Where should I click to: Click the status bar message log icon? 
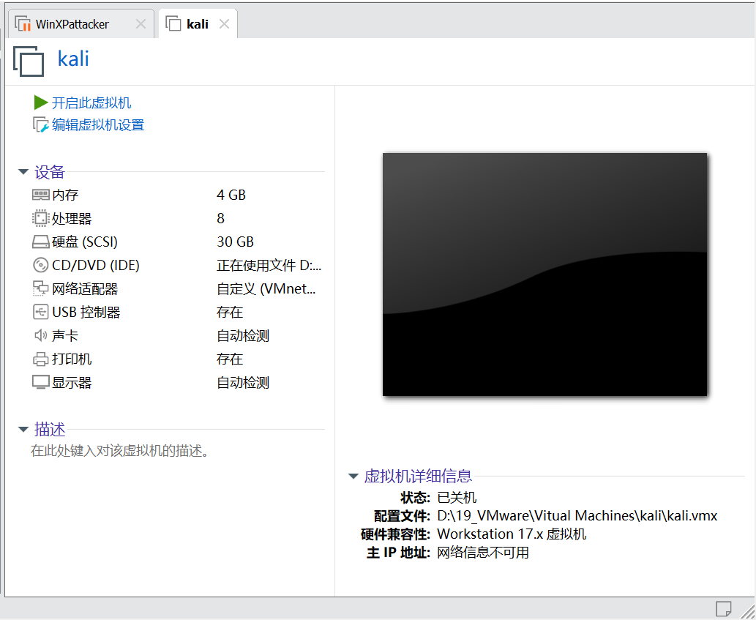[723, 609]
